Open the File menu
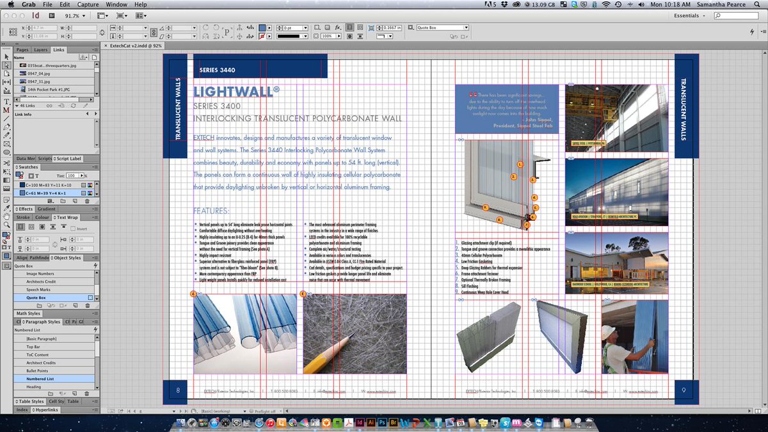This screenshot has height=432, width=768. tap(47, 4)
